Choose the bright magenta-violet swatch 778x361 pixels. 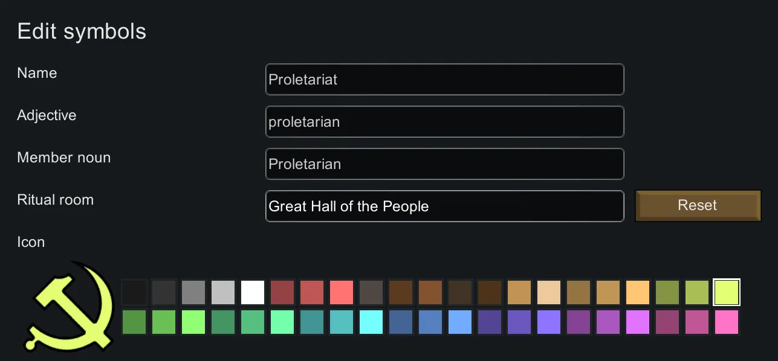[x=638, y=322]
